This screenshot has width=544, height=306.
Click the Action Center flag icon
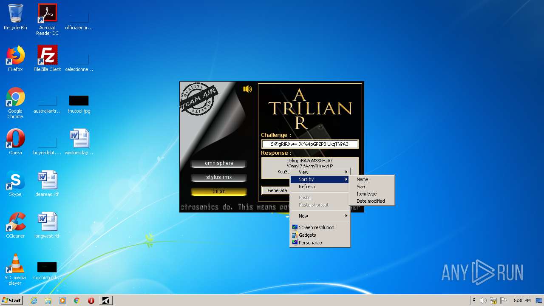(504, 300)
